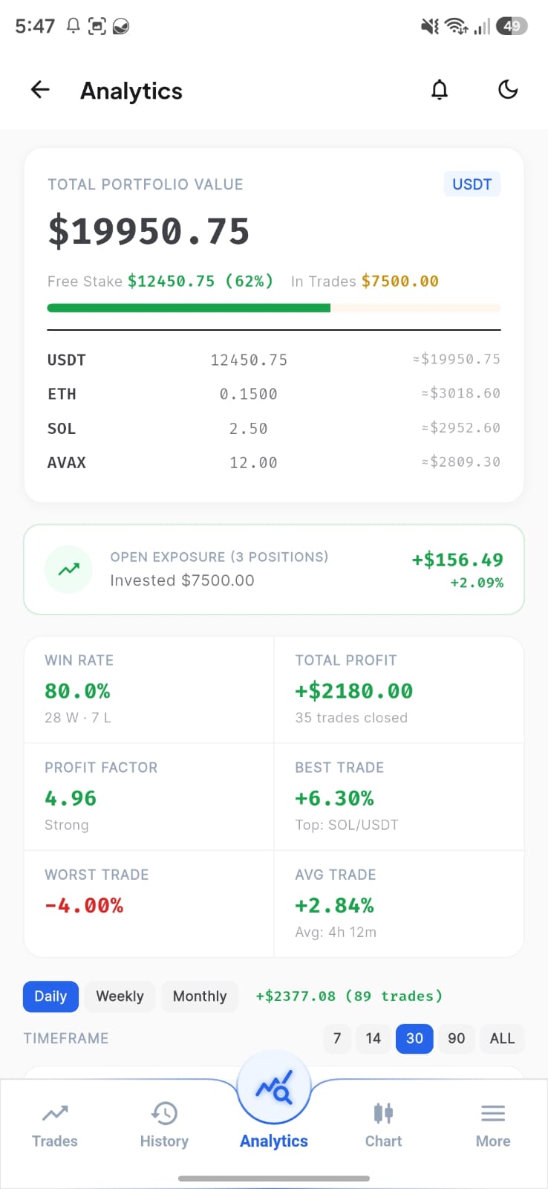The image size is (548, 1189).
Task: Switch to Weekly period
Action: [120, 997]
